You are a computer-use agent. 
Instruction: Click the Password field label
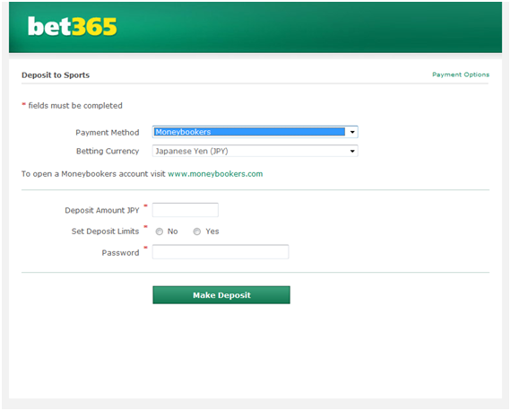point(120,253)
